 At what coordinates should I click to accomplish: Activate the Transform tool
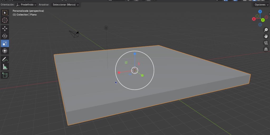pos(5,51)
